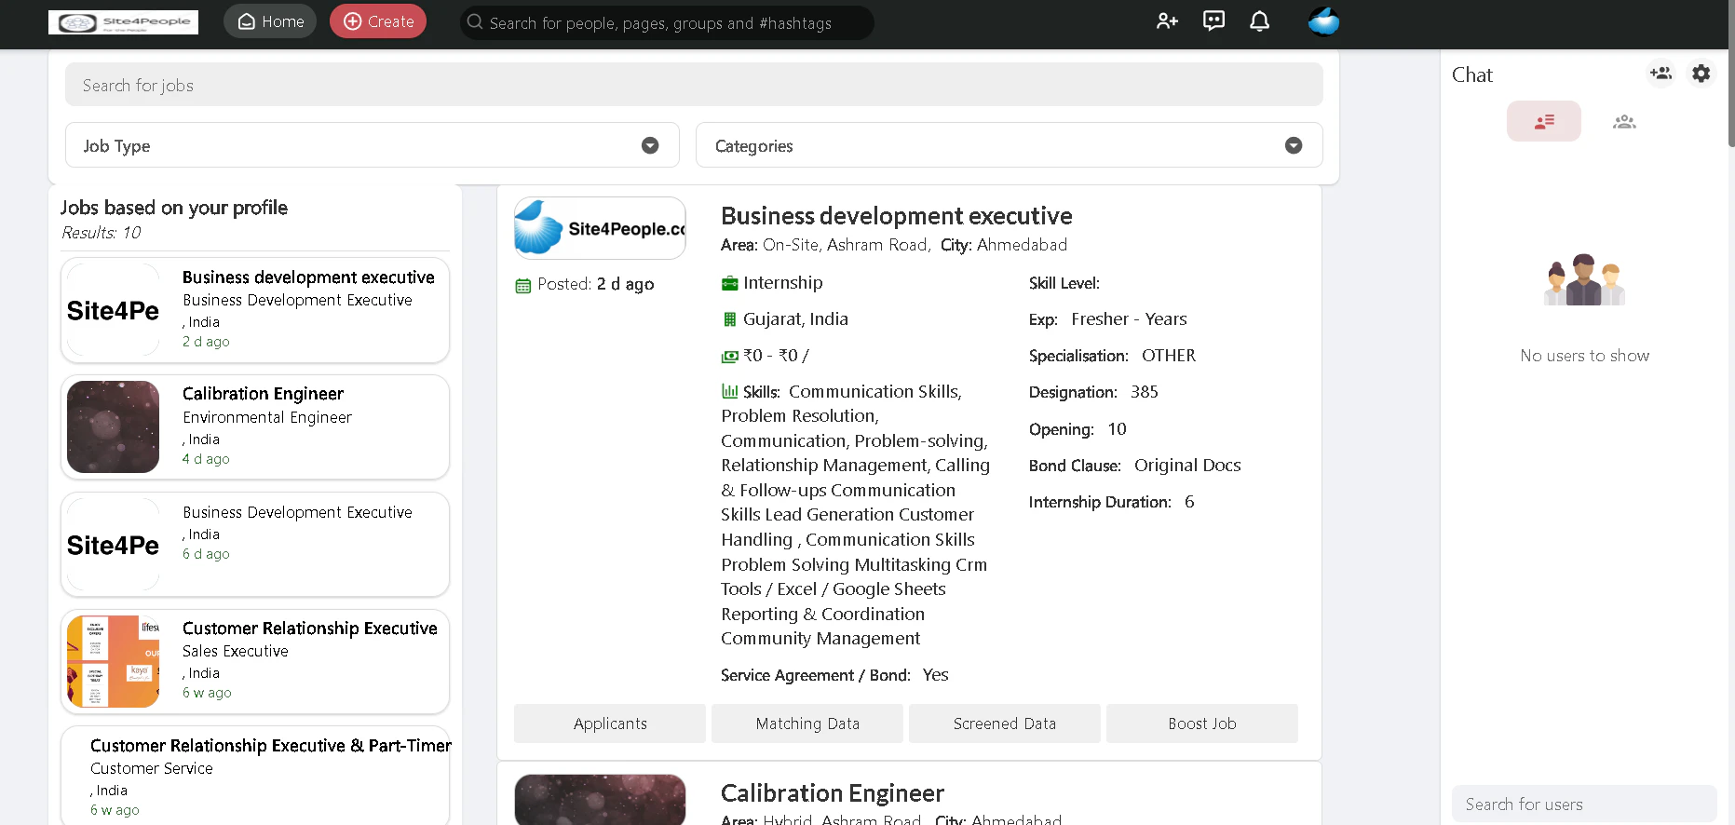The image size is (1735, 825).
Task: Click the Create button
Action: point(378,21)
